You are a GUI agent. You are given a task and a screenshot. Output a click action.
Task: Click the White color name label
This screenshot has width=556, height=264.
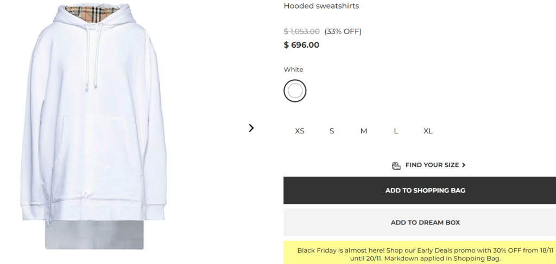click(293, 69)
